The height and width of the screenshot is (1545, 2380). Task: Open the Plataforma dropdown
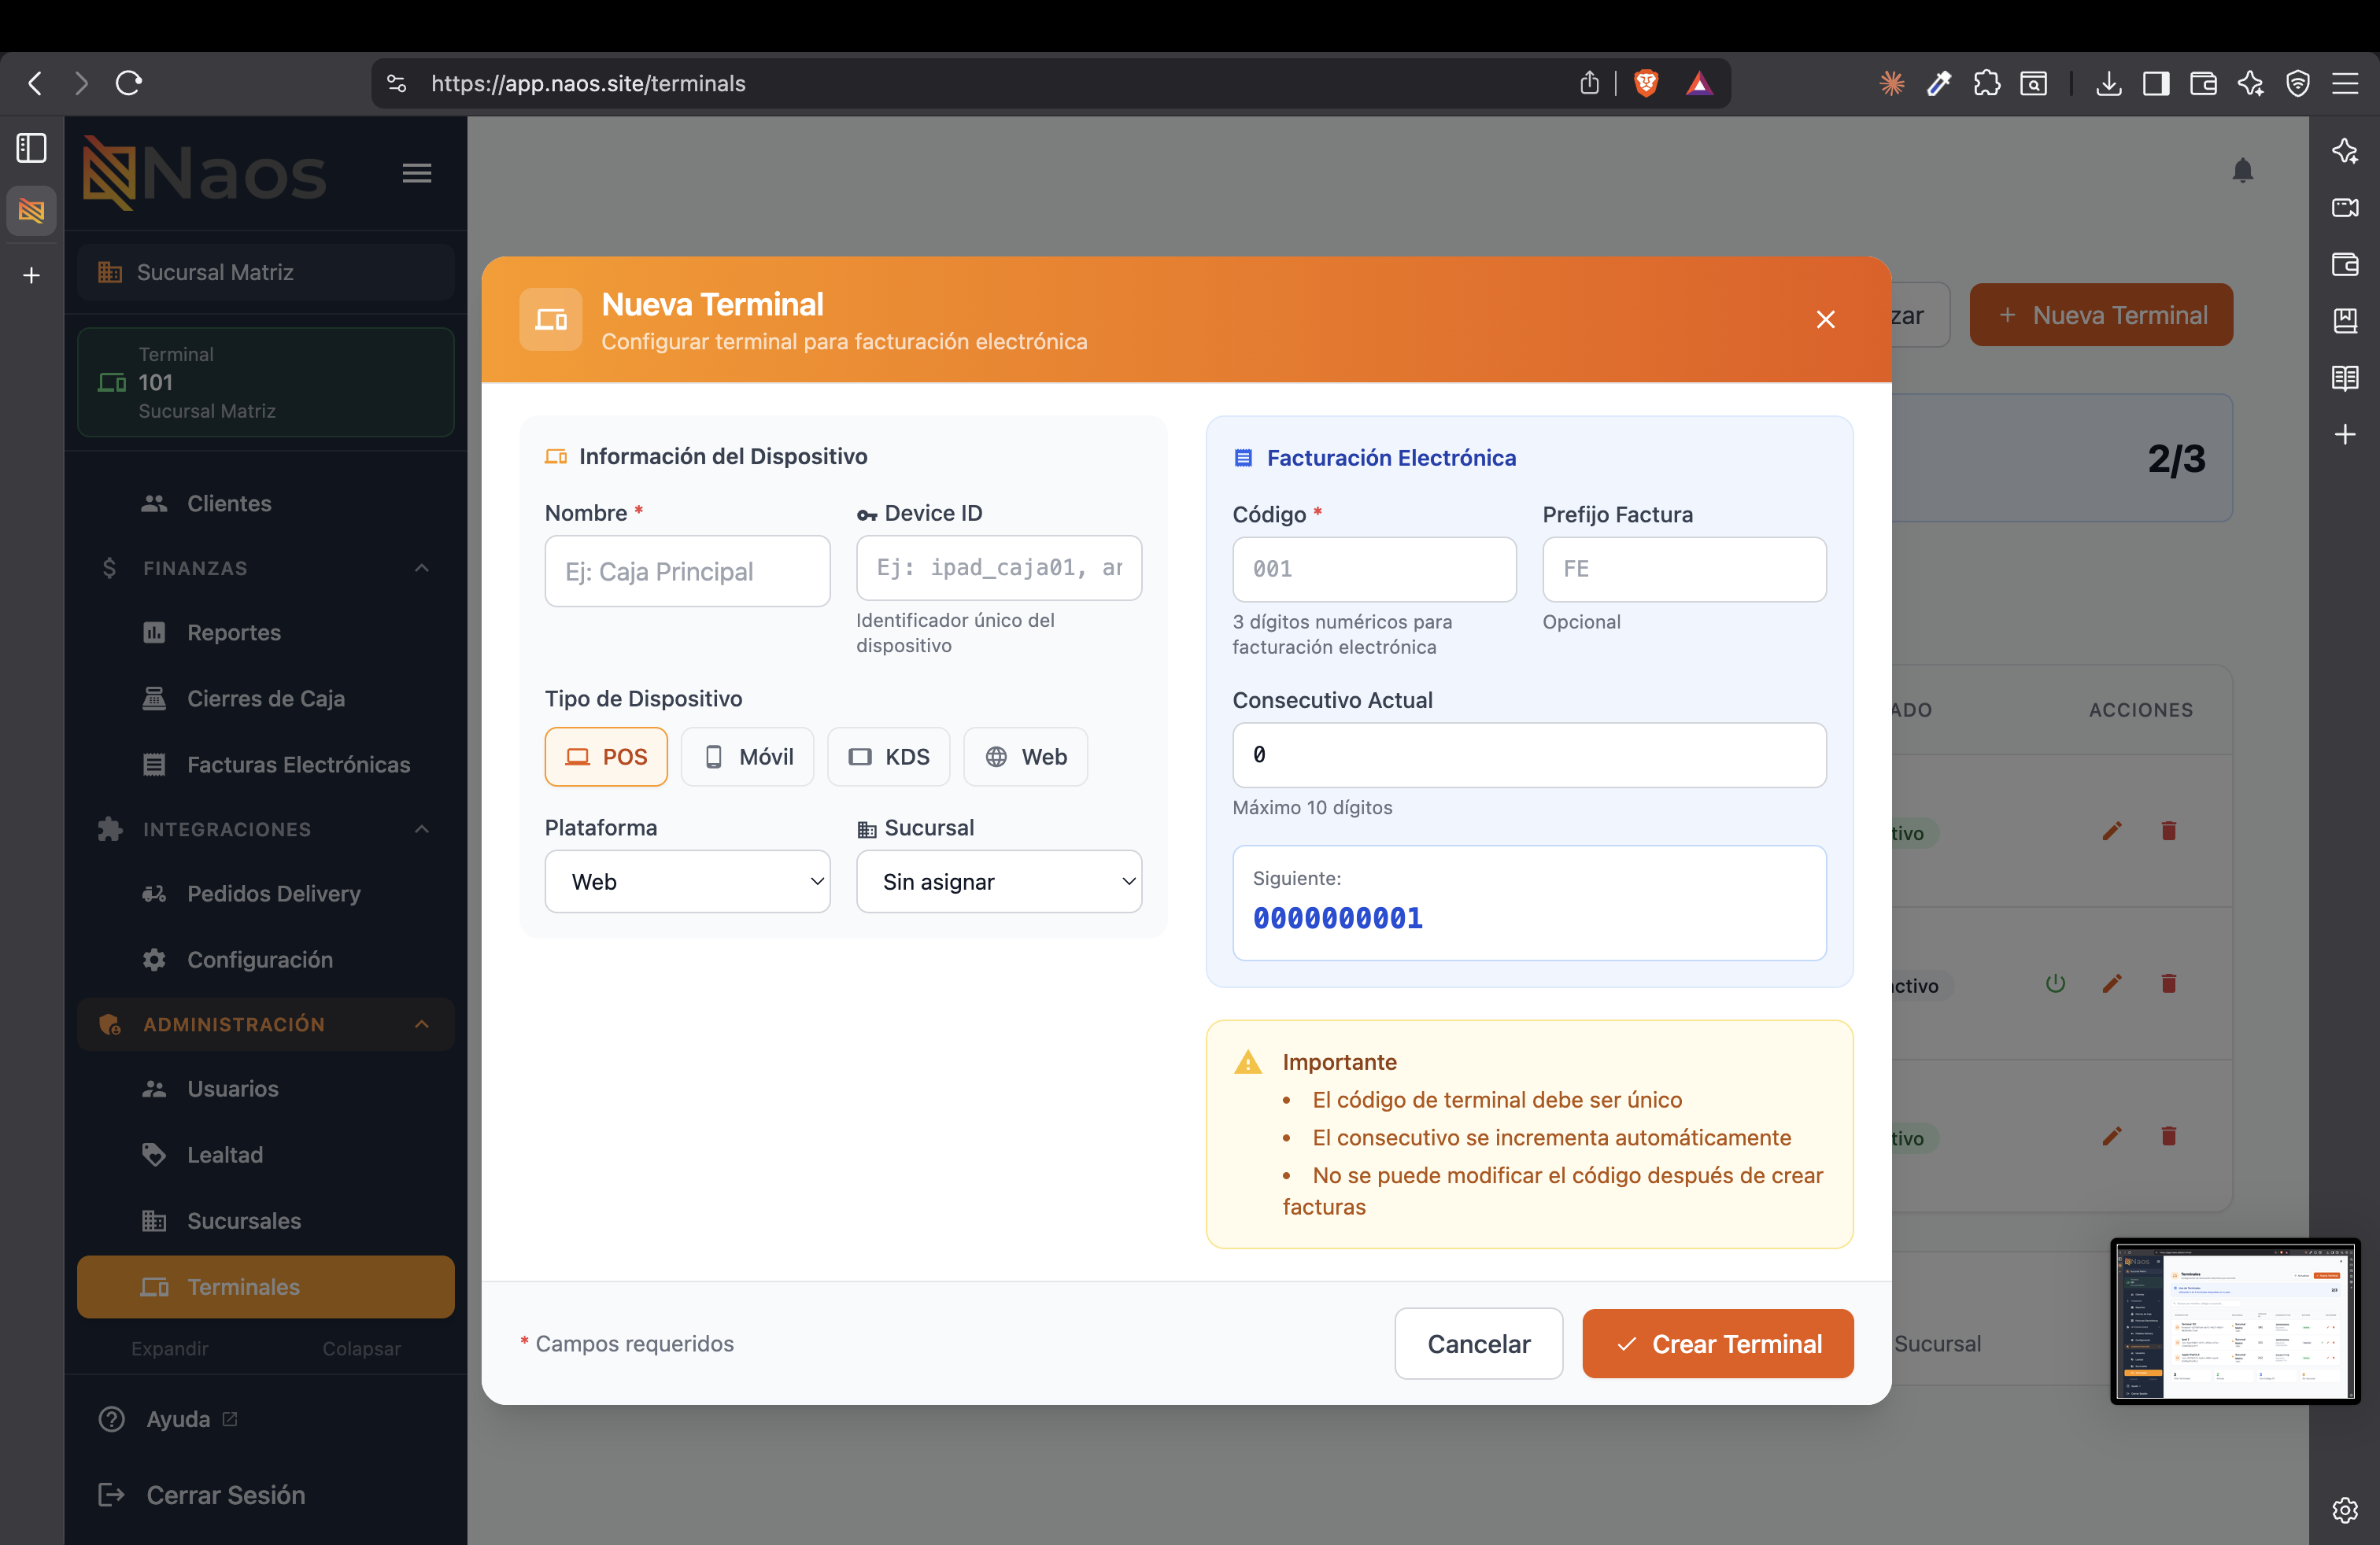[687, 881]
